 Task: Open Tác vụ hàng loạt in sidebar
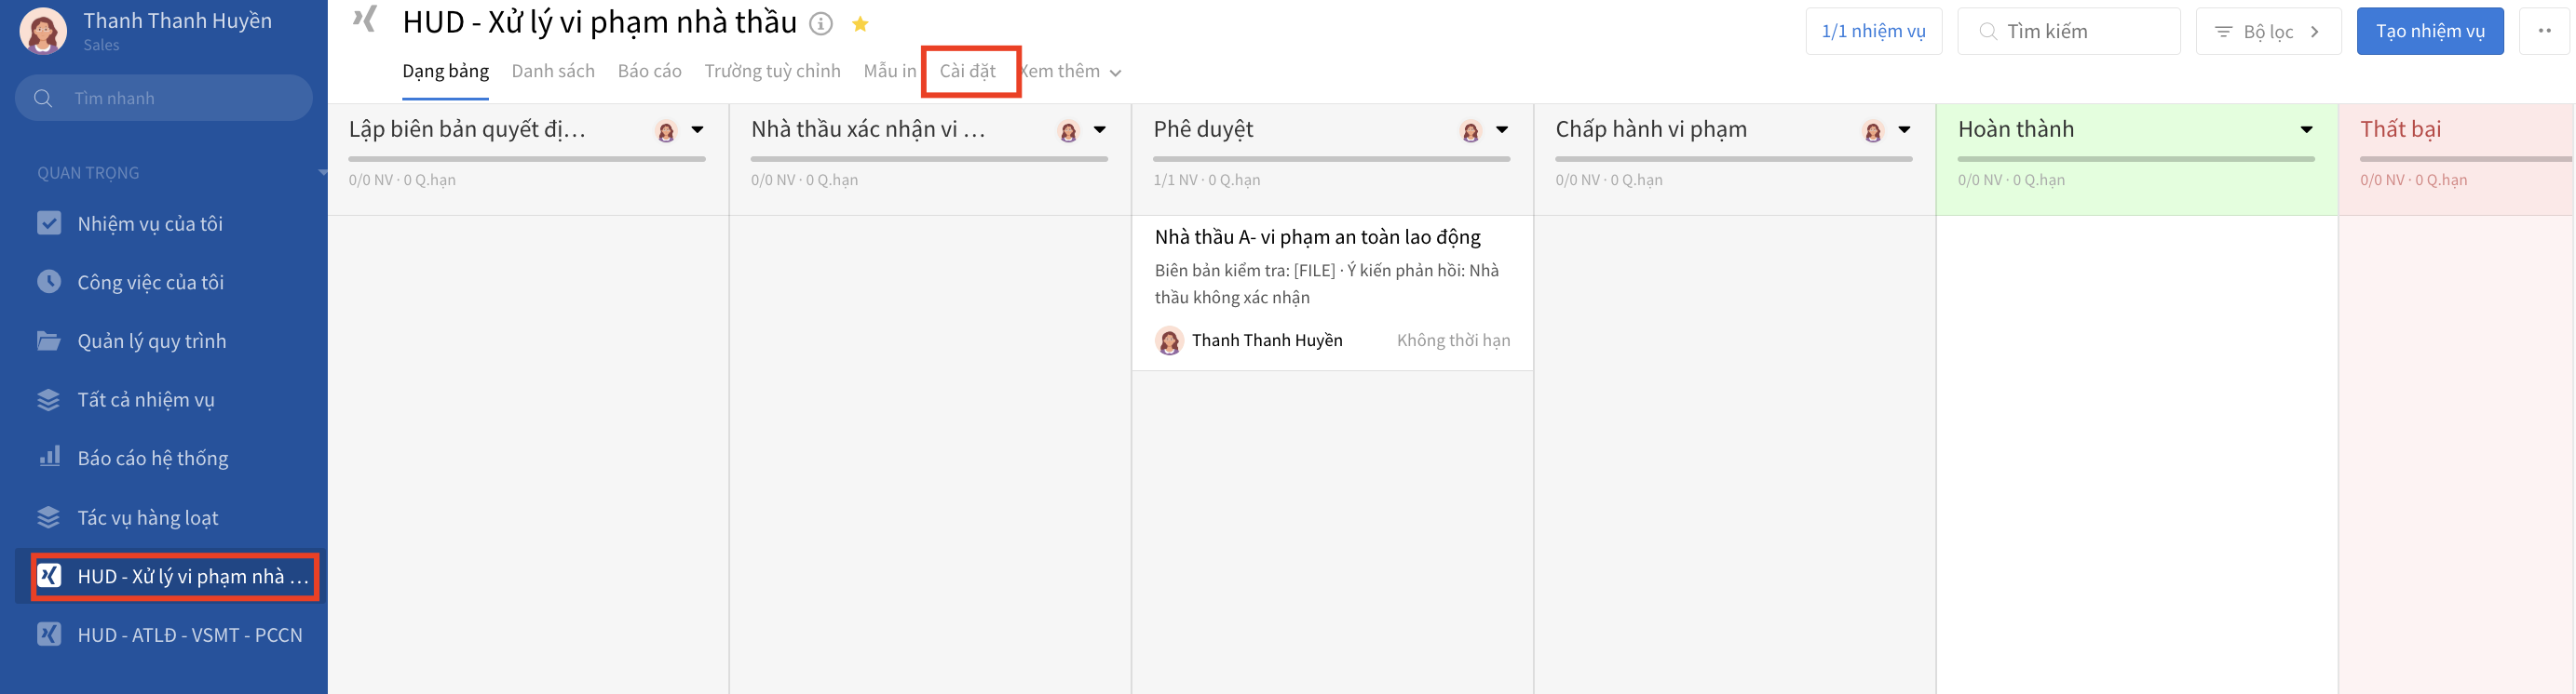pos(148,518)
